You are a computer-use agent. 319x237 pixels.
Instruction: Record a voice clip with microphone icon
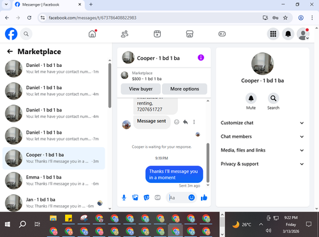[x=124, y=197]
